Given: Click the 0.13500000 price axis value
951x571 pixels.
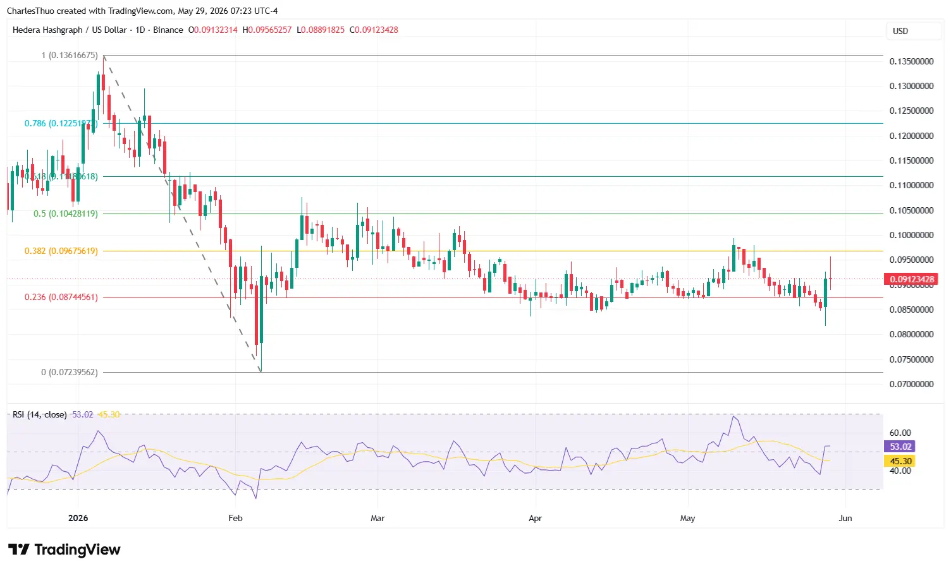Looking at the screenshot, I should pos(911,61).
